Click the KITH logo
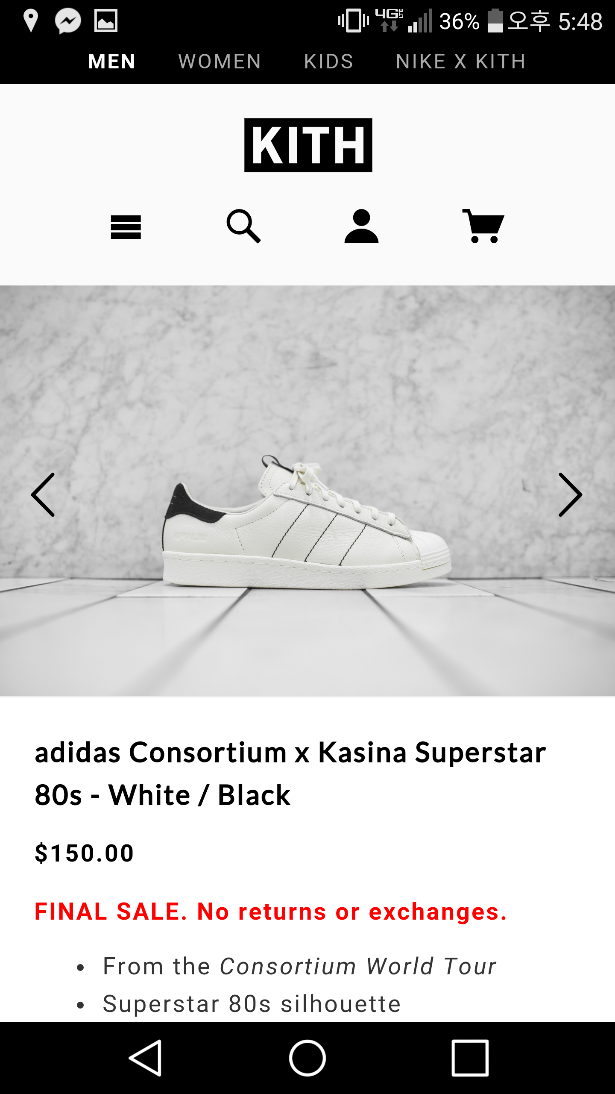615x1094 pixels. click(x=308, y=145)
